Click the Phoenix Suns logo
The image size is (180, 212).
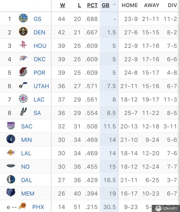click(x=22, y=206)
